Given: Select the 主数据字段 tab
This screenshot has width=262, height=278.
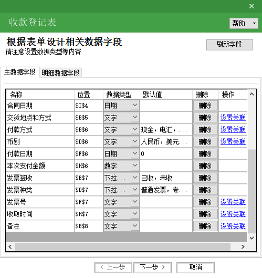Looking at the screenshot, I should point(19,73).
